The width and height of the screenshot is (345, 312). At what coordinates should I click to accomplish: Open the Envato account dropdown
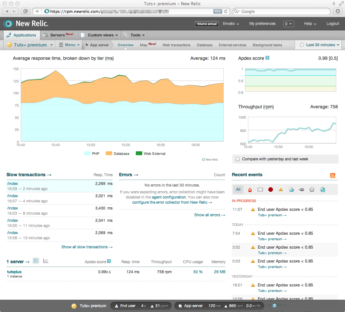click(231, 24)
